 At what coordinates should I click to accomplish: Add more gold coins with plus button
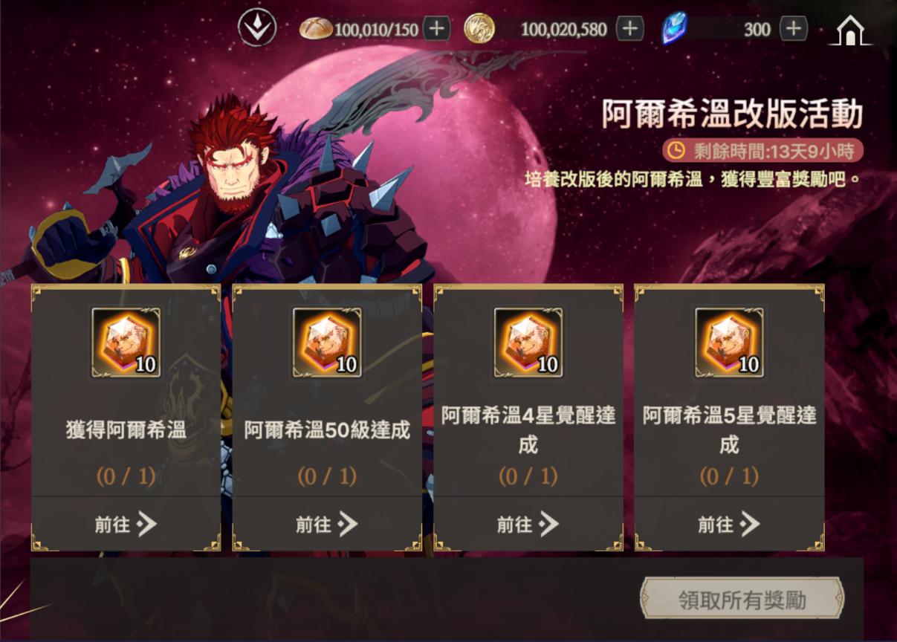[x=629, y=29]
